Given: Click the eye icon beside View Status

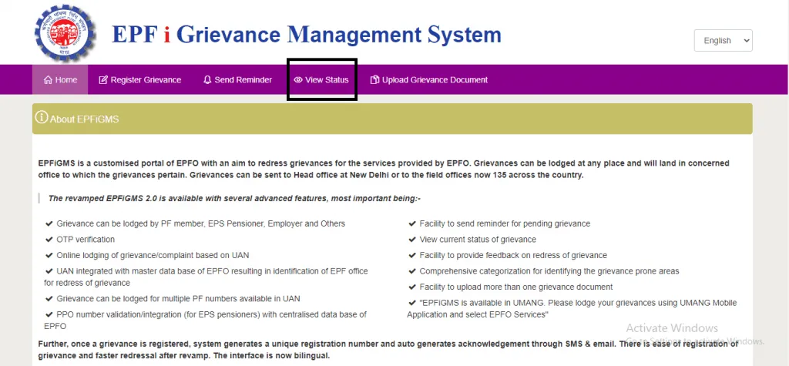Looking at the screenshot, I should (298, 80).
